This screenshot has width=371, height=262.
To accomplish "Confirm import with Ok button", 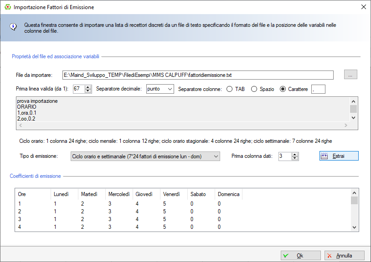I will click(299, 256).
